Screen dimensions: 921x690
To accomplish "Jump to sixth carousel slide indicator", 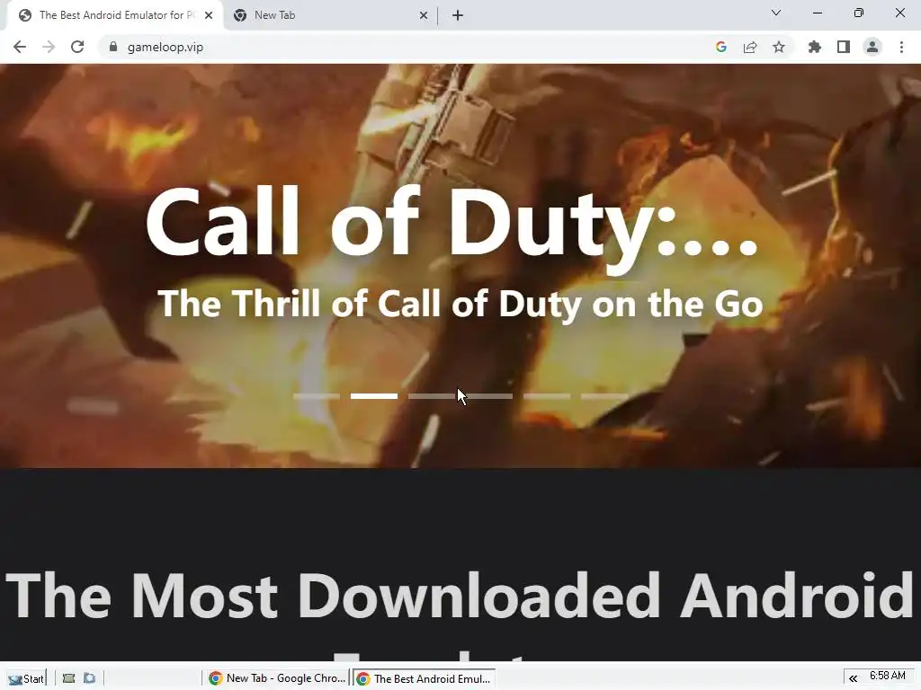I will pyautogui.click(x=604, y=396).
